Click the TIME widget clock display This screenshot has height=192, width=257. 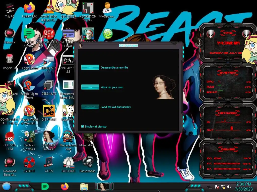(x=228, y=43)
